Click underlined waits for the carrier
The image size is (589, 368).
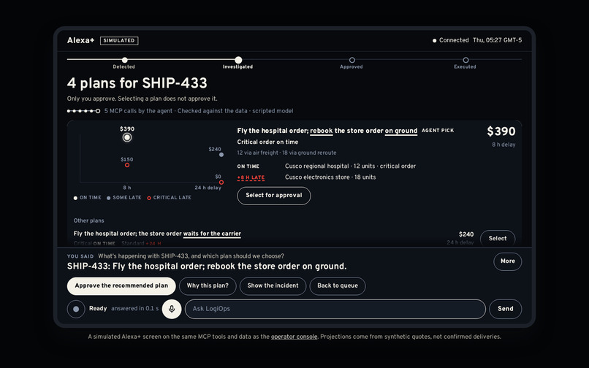tap(212, 234)
